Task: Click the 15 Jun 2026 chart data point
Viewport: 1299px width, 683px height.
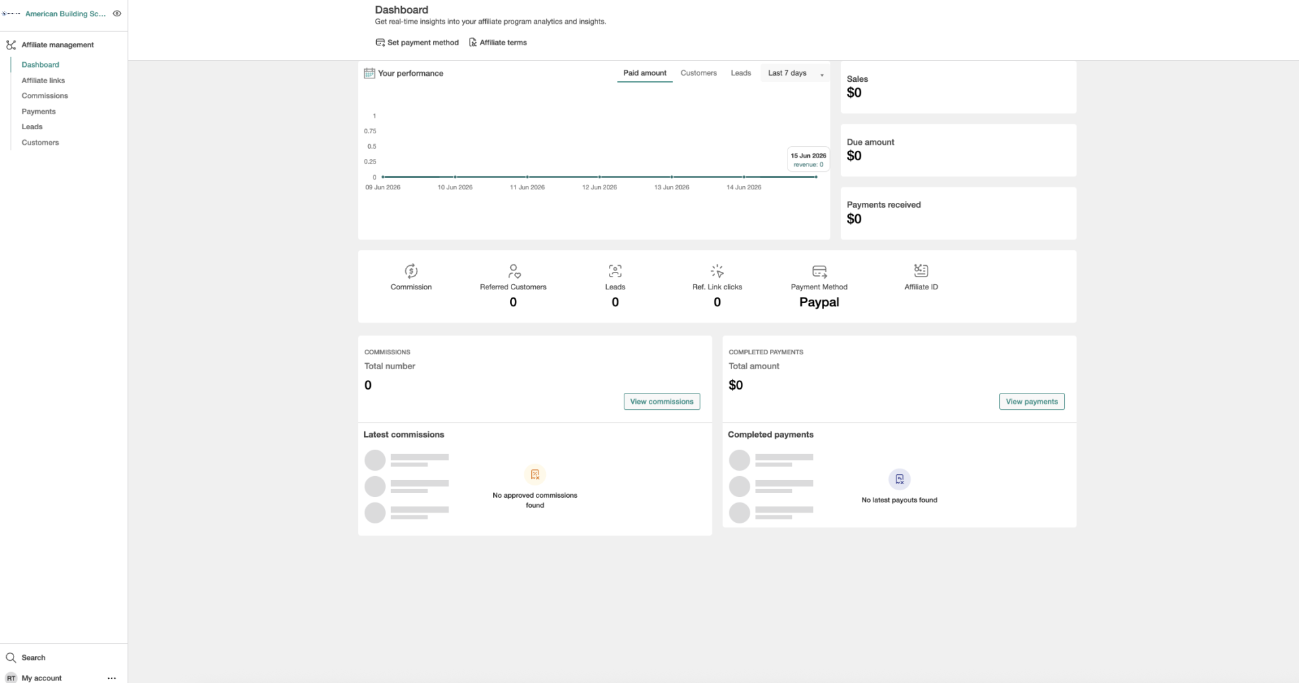Action: click(816, 177)
